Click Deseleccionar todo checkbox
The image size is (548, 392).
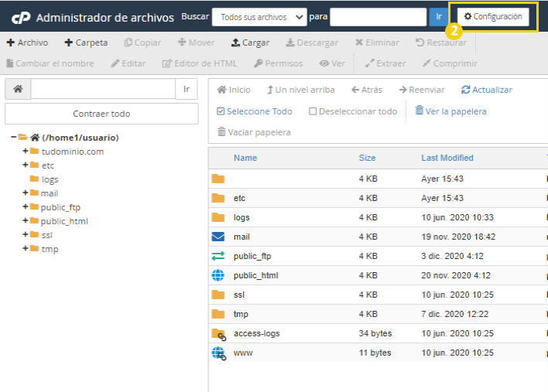[313, 111]
